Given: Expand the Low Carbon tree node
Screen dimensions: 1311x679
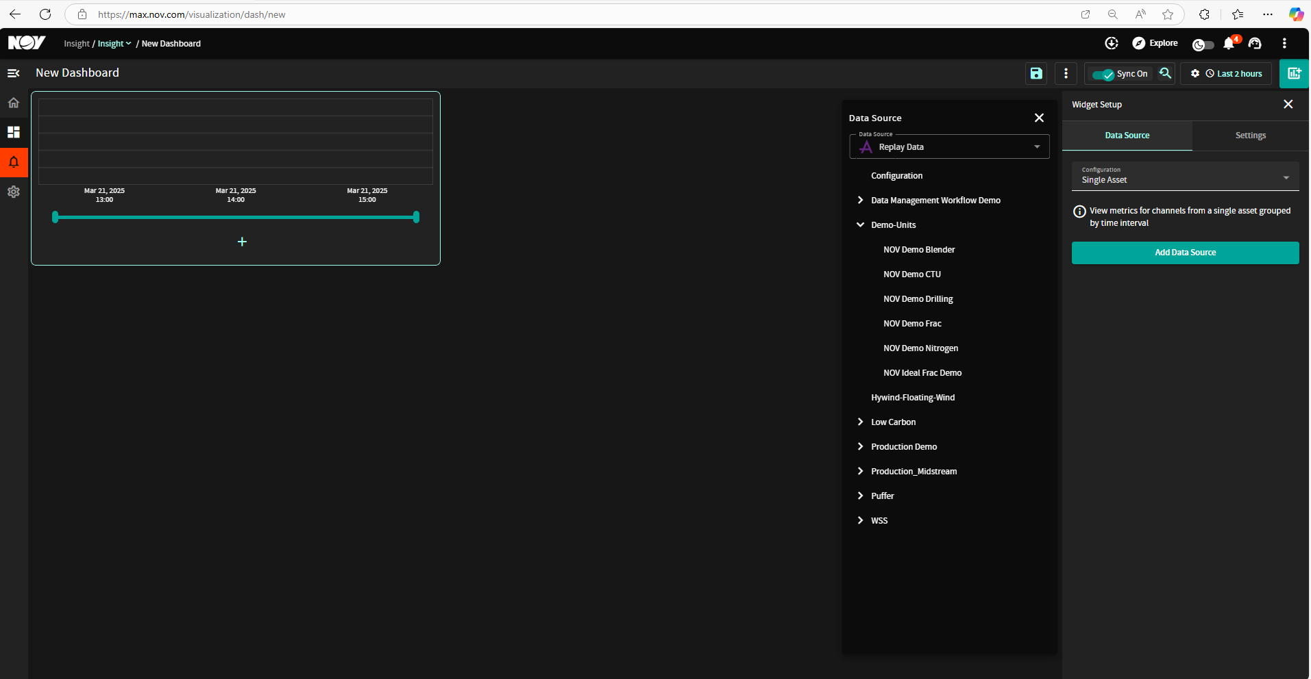Looking at the screenshot, I should click(860, 422).
